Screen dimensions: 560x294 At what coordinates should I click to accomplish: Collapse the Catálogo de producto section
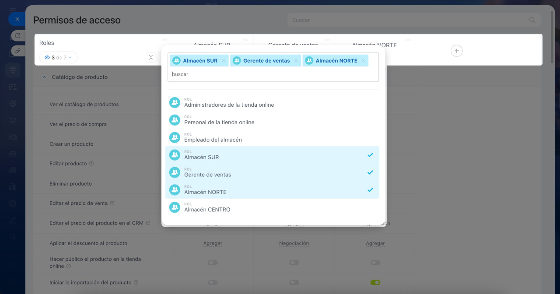click(x=44, y=77)
